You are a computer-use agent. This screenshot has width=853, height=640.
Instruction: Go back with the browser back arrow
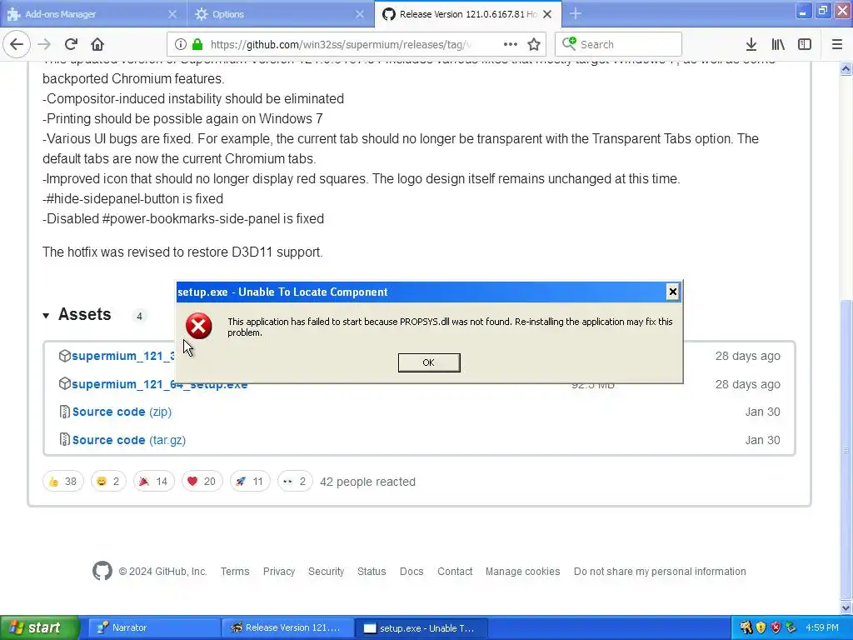tap(17, 45)
